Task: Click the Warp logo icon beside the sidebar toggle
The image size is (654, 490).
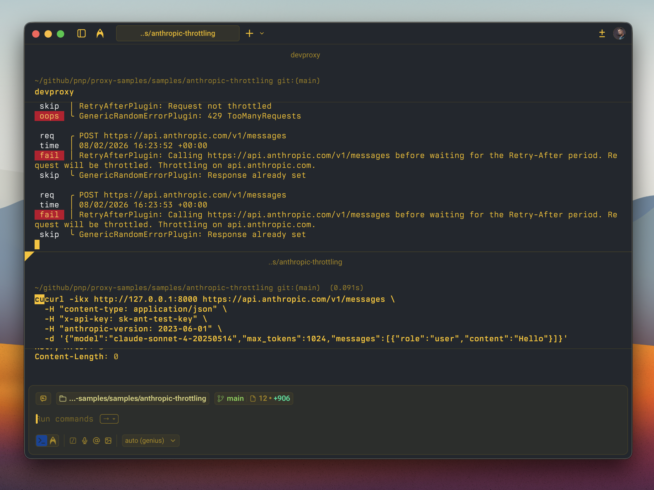Action: [x=99, y=33]
